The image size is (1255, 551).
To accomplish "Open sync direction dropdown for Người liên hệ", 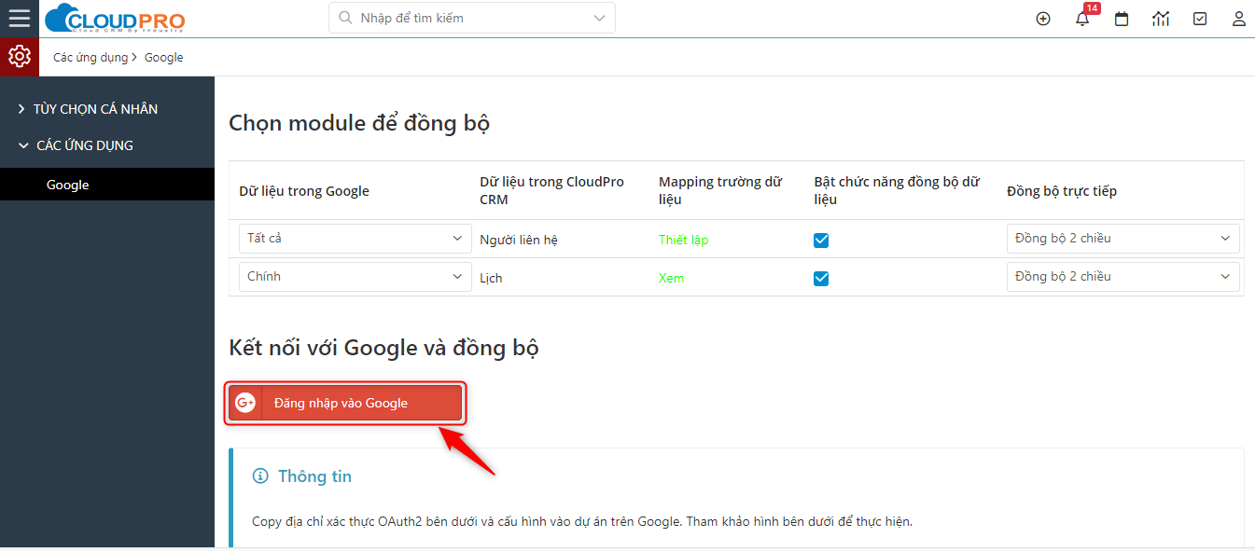I will [x=1123, y=239].
